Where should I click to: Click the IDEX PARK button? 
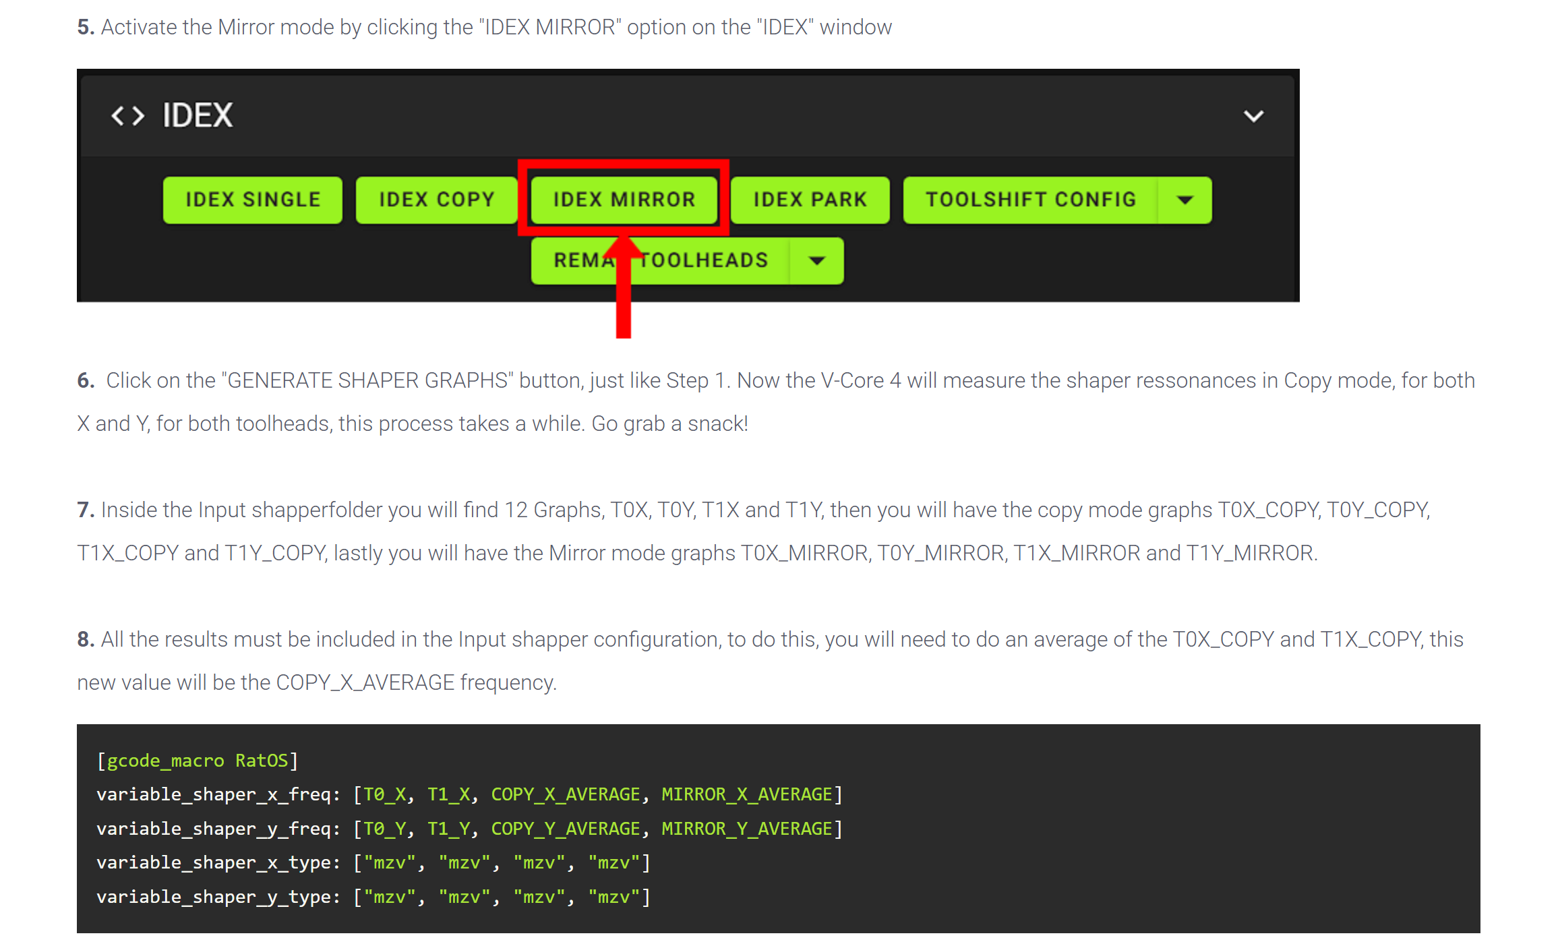click(x=810, y=200)
